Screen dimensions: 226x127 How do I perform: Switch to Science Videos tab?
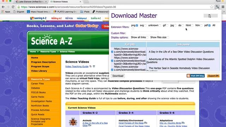pyautogui.click(x=66, y=1)
